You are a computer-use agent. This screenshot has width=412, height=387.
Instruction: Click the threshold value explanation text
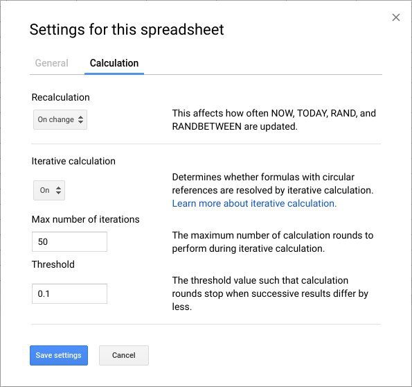270,293
